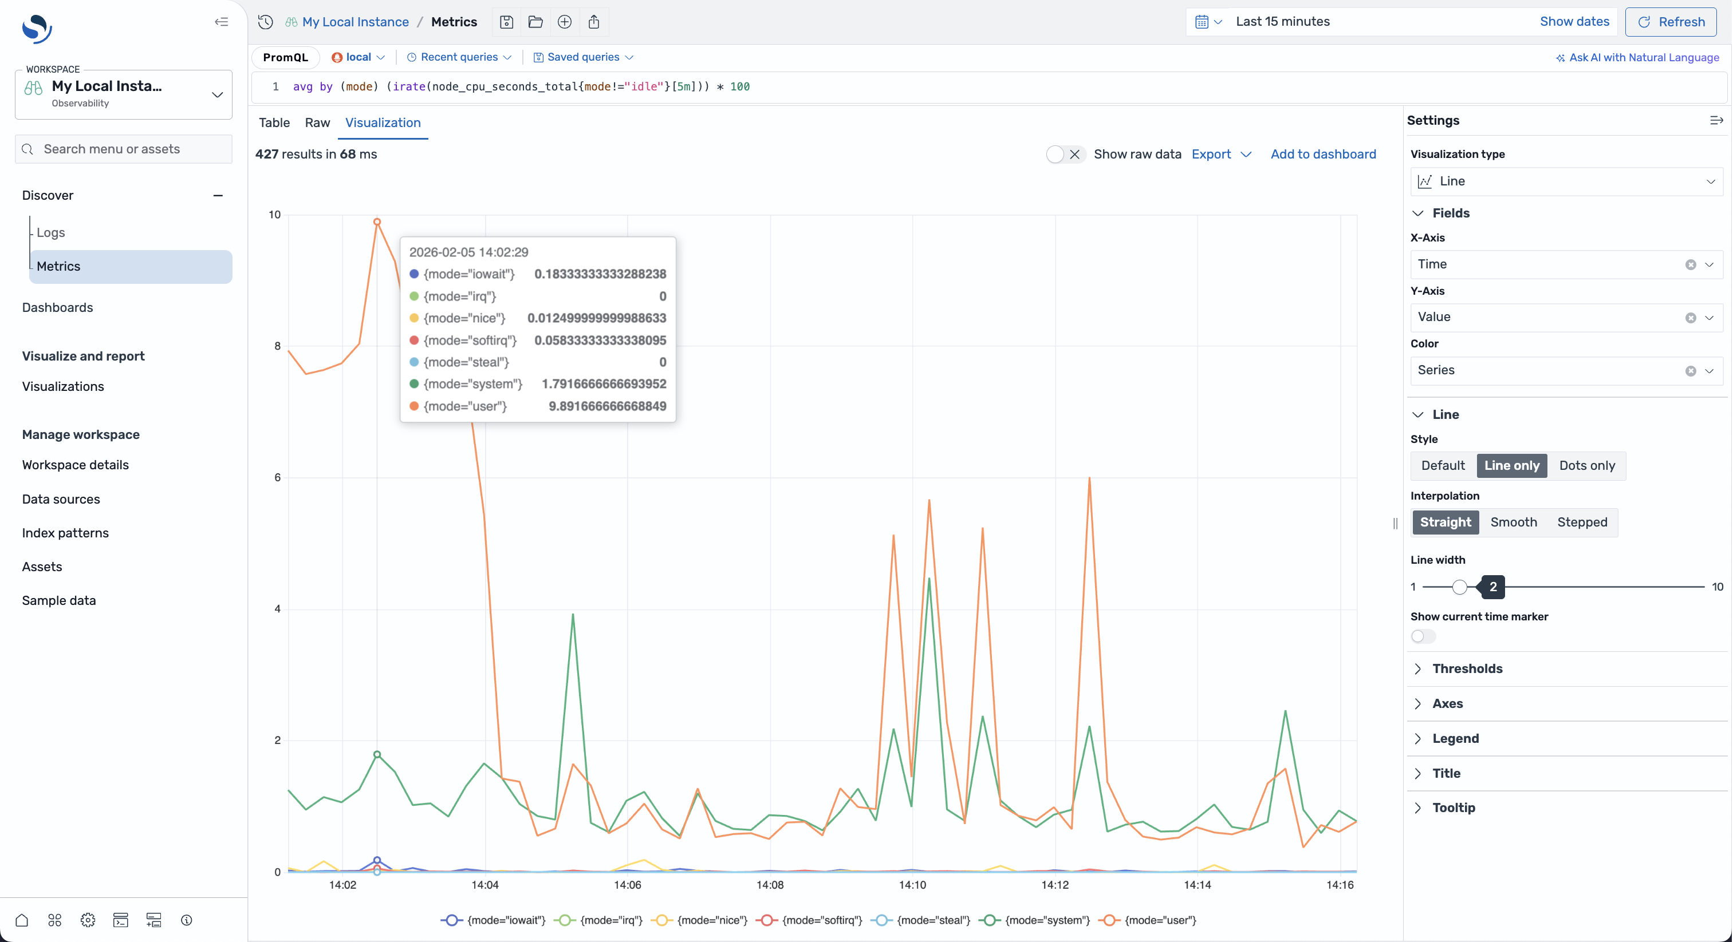Open the query history icon
The height and width of the screenshot is (942, 1733).
(x=265, y=22)
